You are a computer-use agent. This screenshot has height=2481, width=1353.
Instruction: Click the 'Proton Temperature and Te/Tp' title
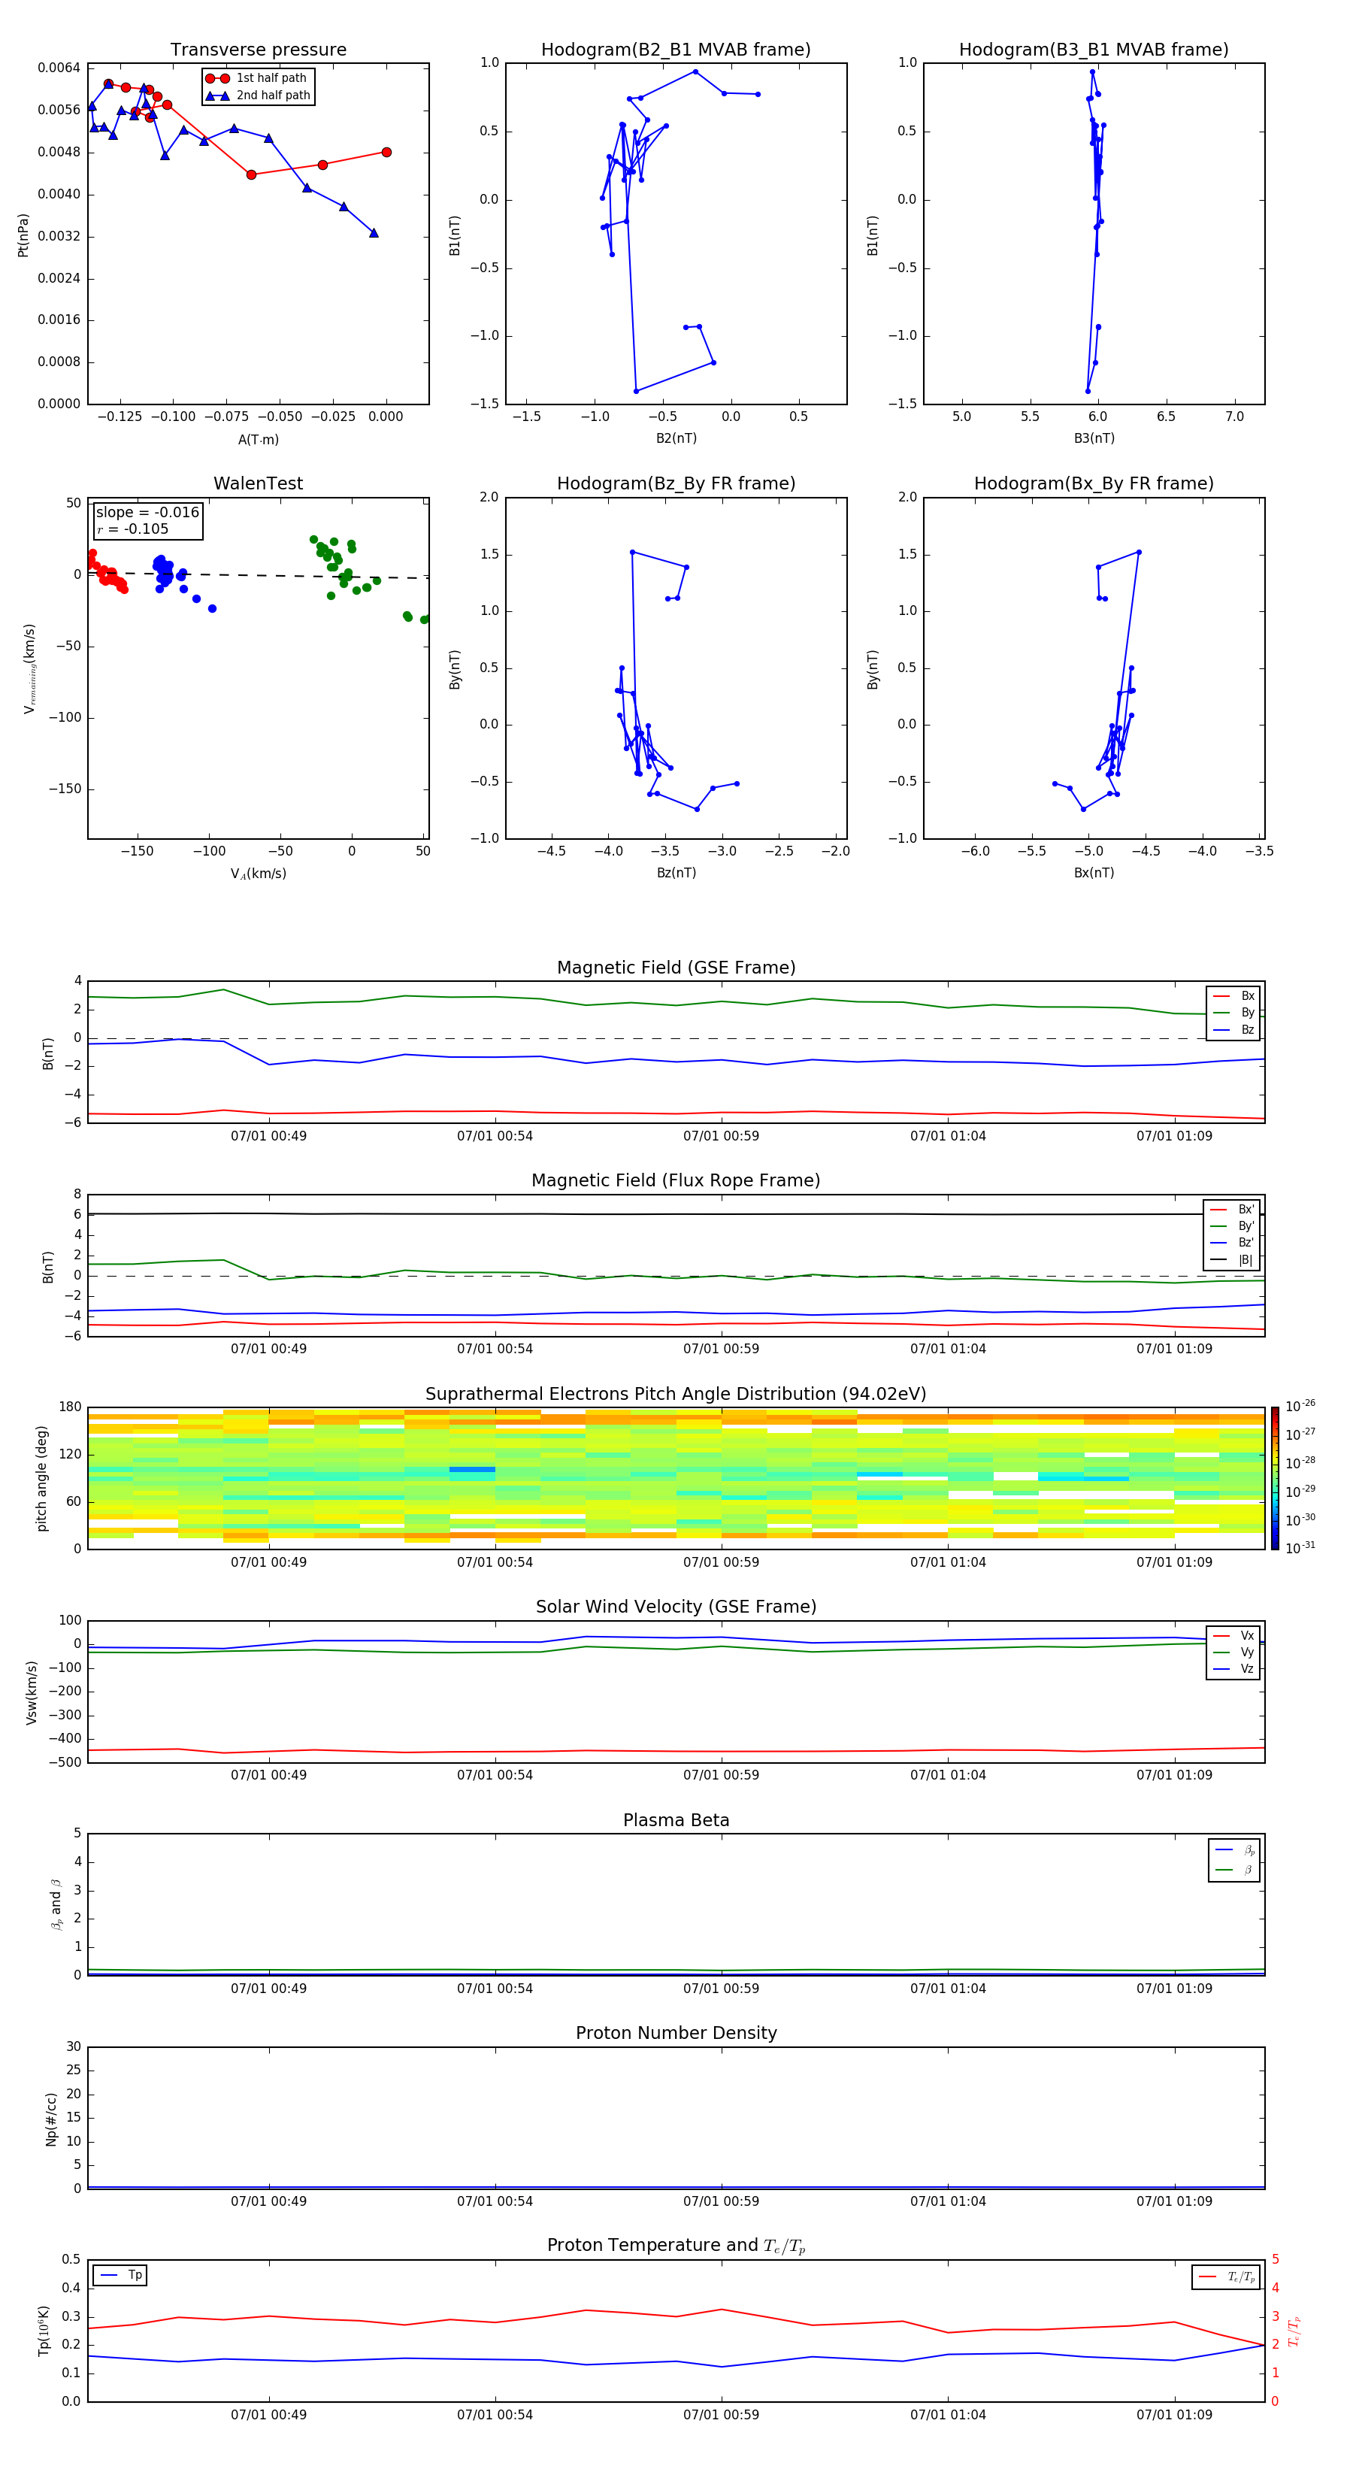click(676, 2246)
